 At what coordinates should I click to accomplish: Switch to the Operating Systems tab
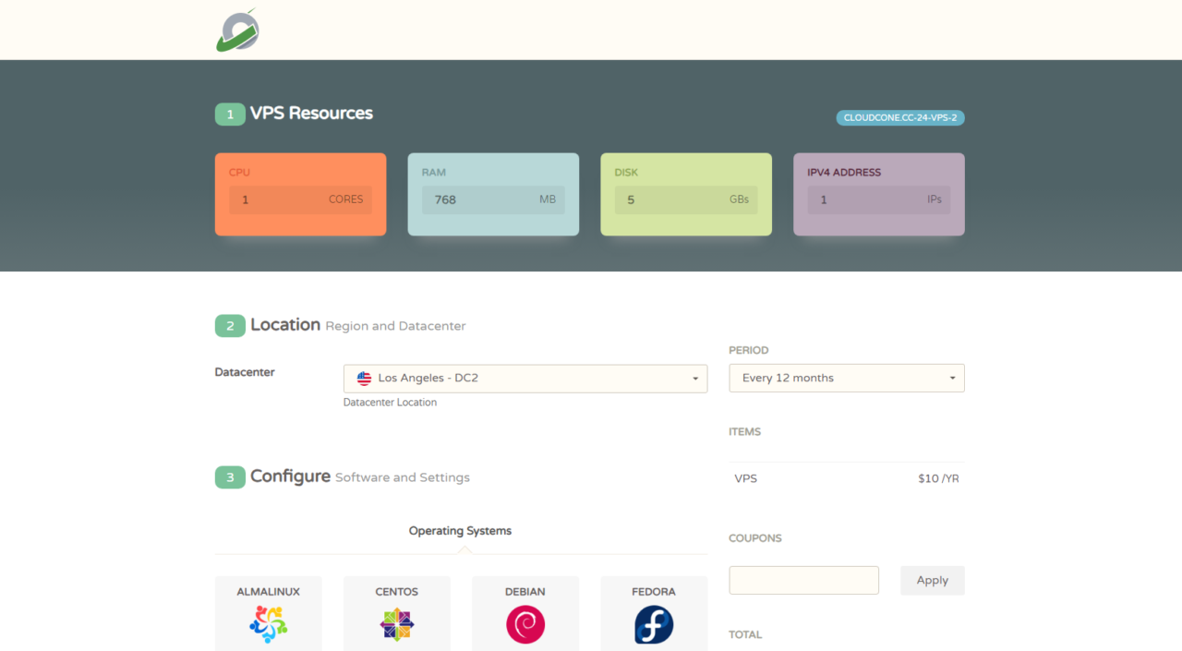pos(460,531)
